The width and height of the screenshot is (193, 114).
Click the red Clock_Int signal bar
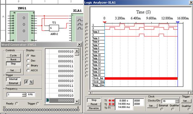point(141,78)
